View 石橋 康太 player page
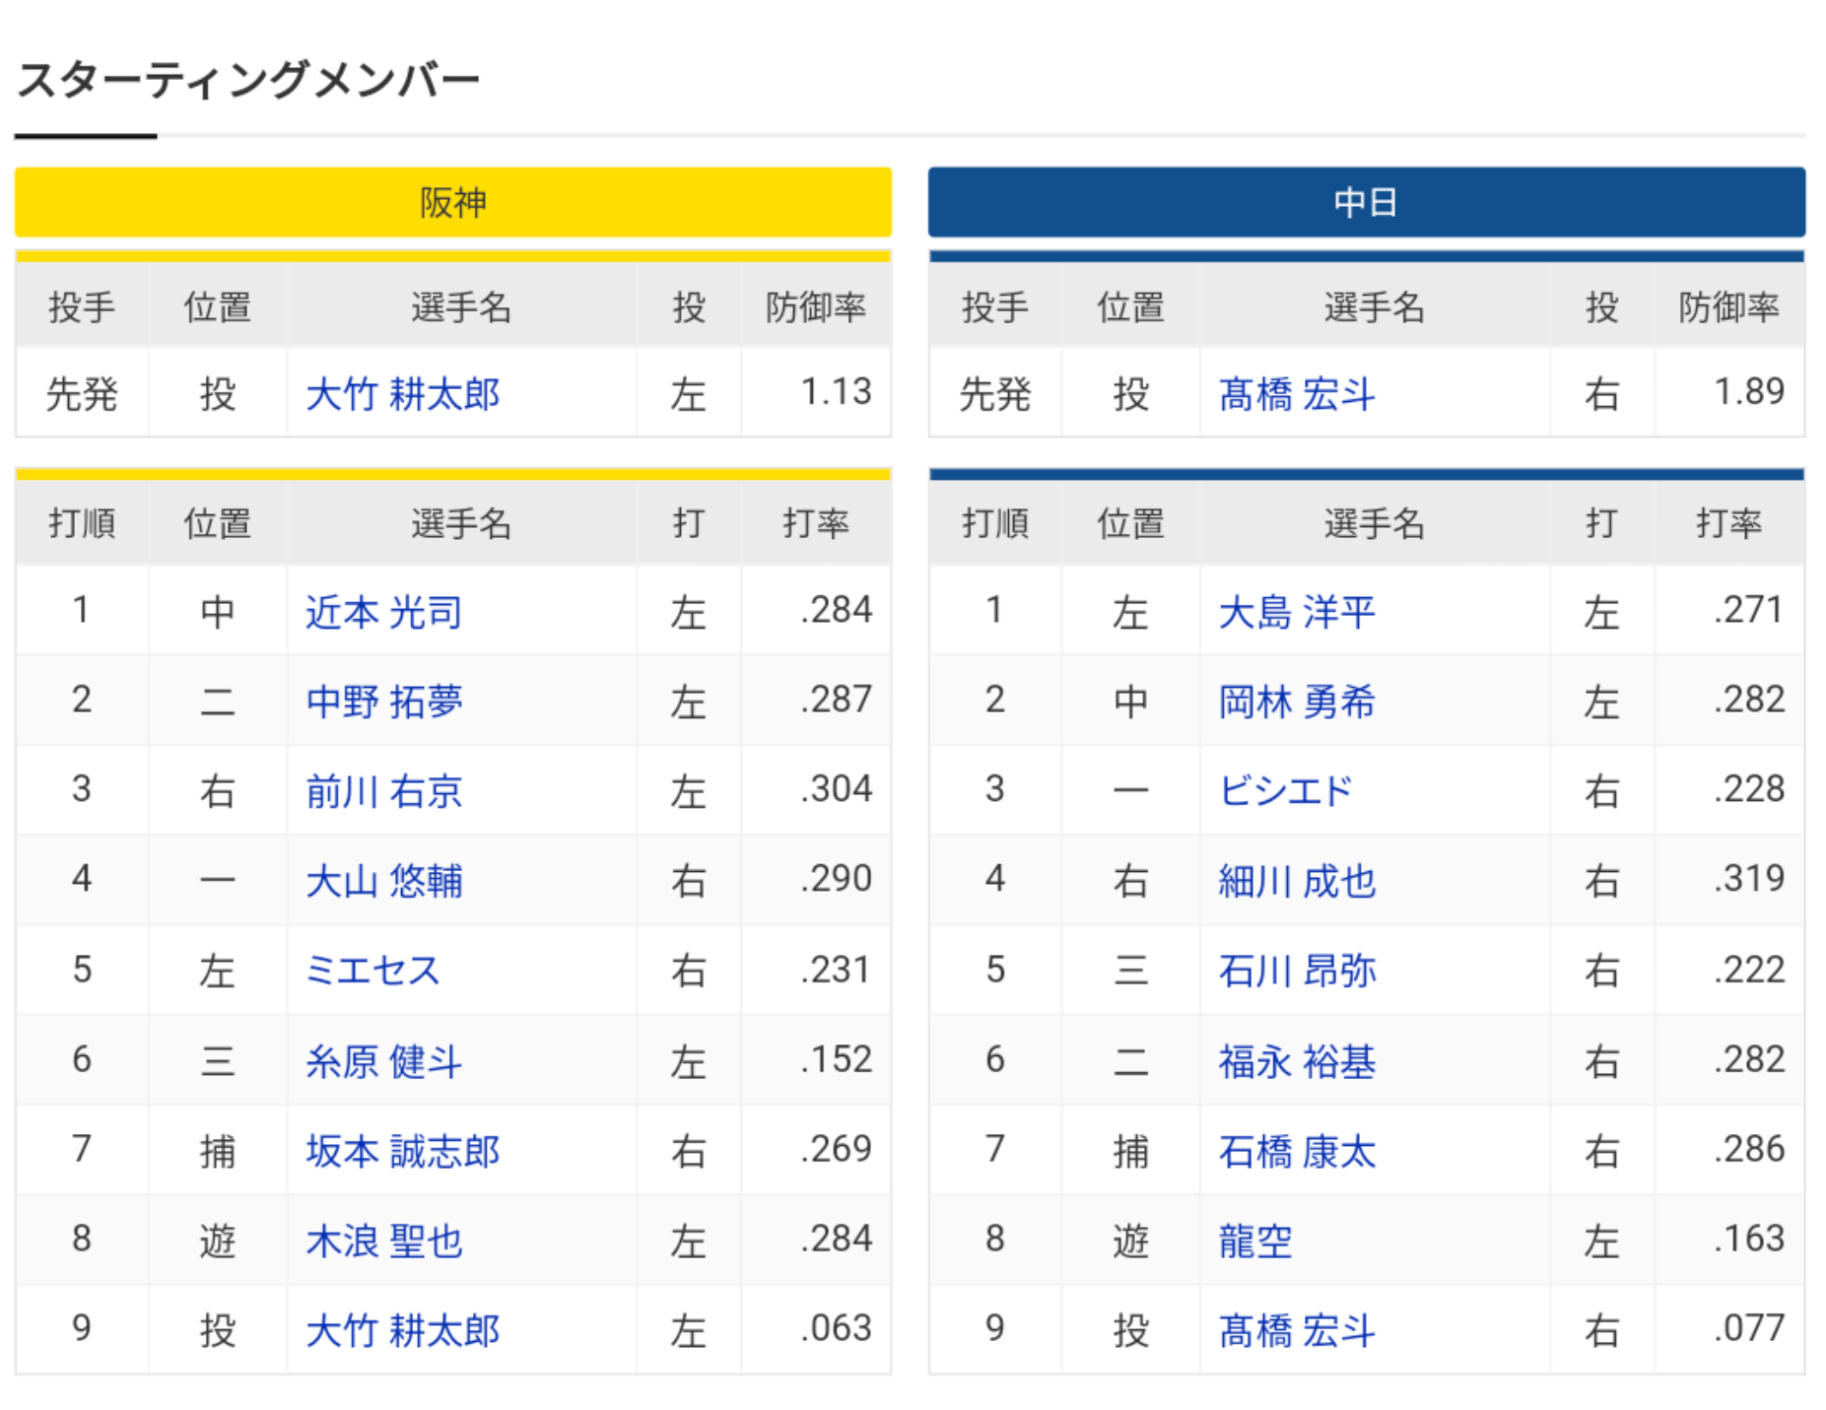The width and height of the screenshot is (1826, 1410). point(1296,1151)
